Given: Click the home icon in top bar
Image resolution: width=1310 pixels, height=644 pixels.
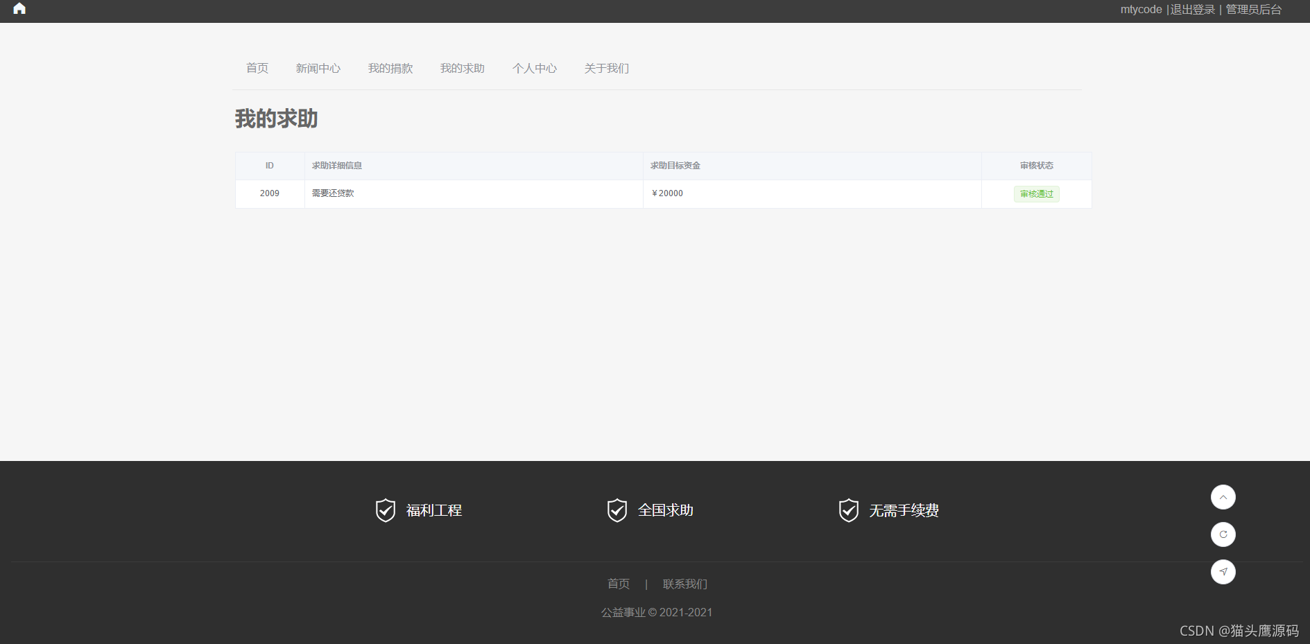Looking at the screenshot, I should 19,9.
